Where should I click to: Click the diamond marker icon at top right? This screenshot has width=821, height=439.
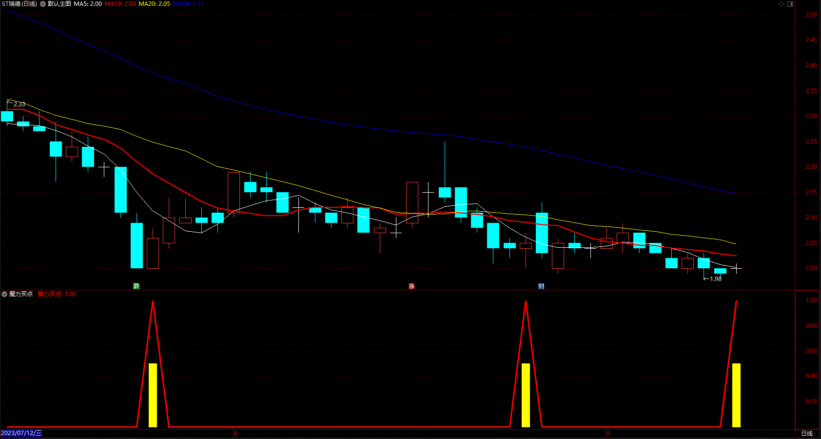(x=781, y=4)
